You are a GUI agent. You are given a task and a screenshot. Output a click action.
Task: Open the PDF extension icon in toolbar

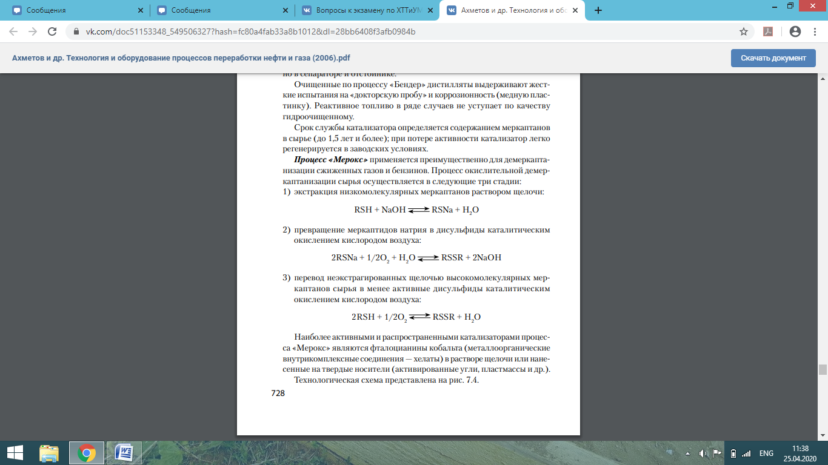(x=768, y=31)
